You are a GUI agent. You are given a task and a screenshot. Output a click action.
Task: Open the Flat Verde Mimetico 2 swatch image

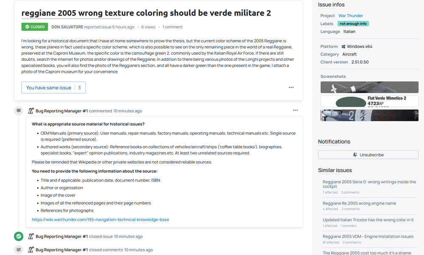click(x=369, y=101)
